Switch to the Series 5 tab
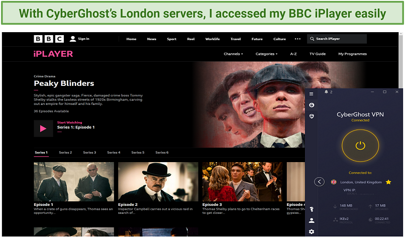405x238 pixels. coord(138,153)
